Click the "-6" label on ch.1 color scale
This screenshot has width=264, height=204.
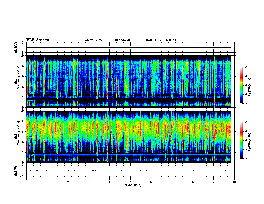[x=246, y=67]
